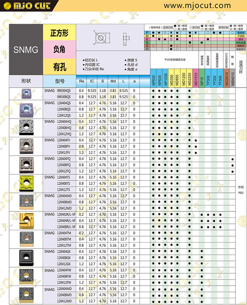Click the Re column header

[82, 81]
